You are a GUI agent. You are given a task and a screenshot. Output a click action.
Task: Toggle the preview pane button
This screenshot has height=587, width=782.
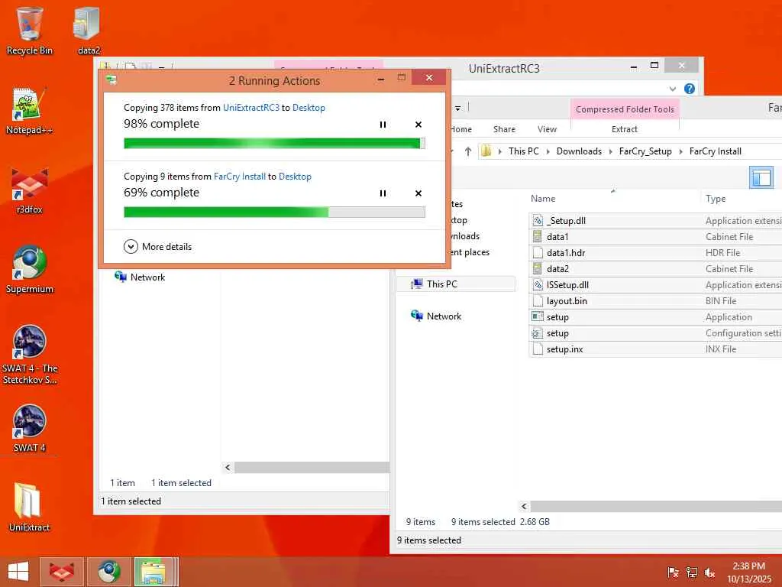point(761,177)
